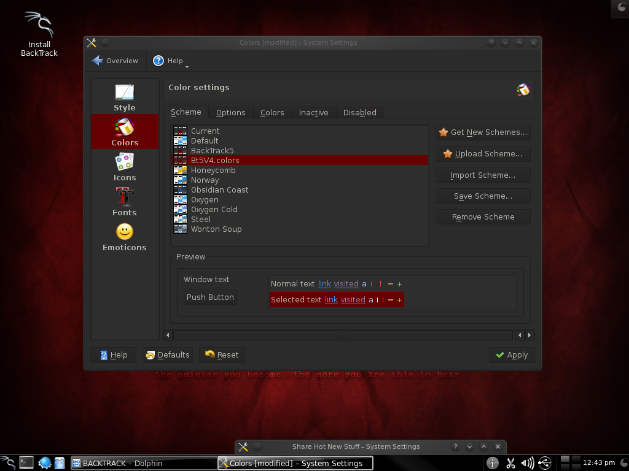Open the Help dropdown in toolbar
Screen dimensions: 629x471
170,61
